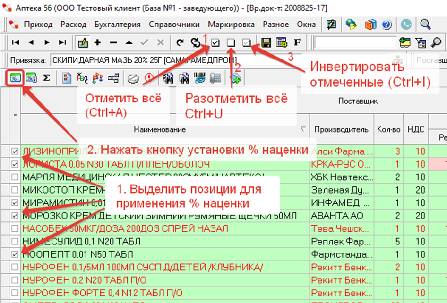Open the Разное menu
Viewport: 447px width, 303px height.
coord(275,25)
